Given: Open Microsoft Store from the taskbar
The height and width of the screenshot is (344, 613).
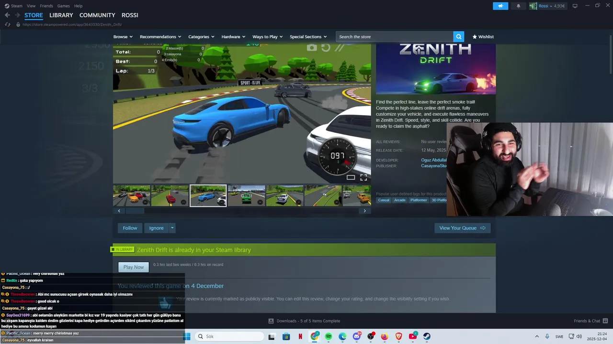Looking at the screenshot, I should click(286, 336).
